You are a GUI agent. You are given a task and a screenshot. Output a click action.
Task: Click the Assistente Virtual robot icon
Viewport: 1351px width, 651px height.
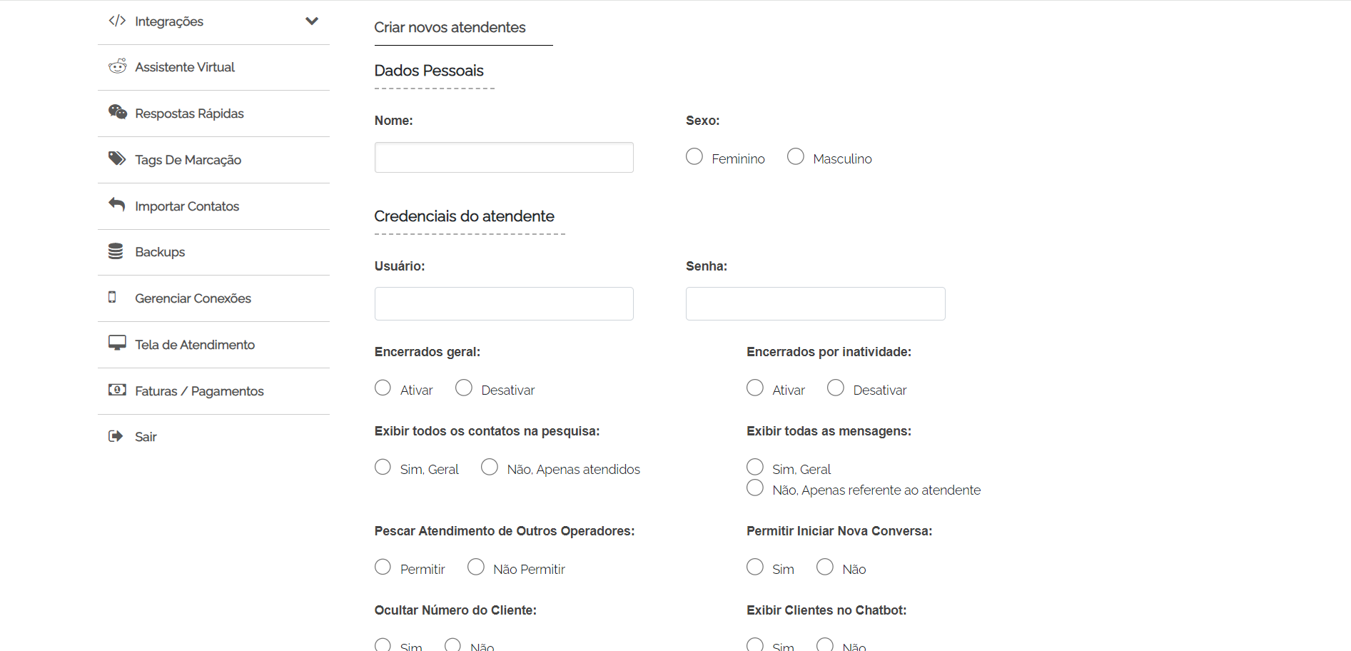[117, 66]
